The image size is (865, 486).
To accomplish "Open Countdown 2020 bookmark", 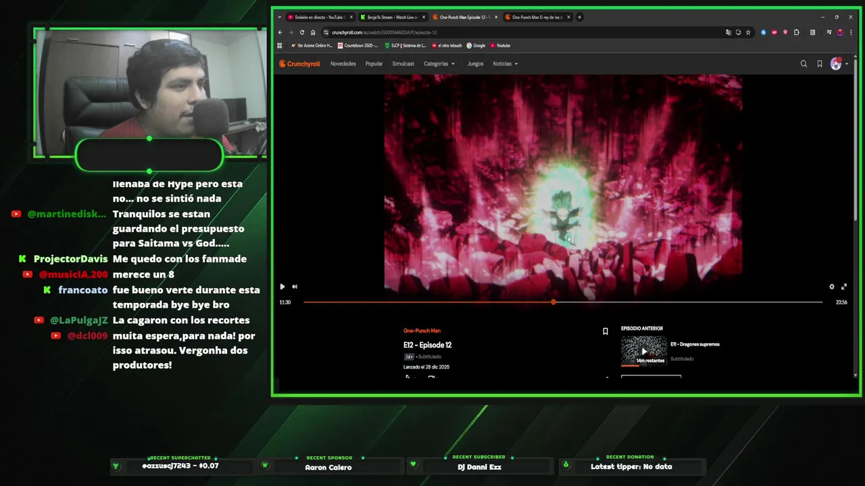I will point(358,46).
